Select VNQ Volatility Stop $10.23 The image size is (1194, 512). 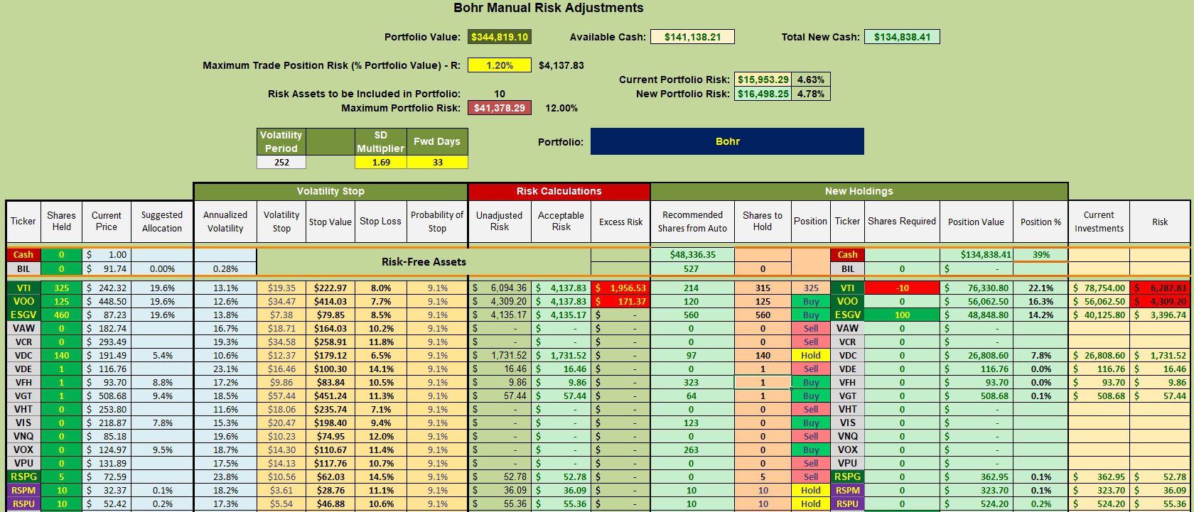(x=281, y=437)
